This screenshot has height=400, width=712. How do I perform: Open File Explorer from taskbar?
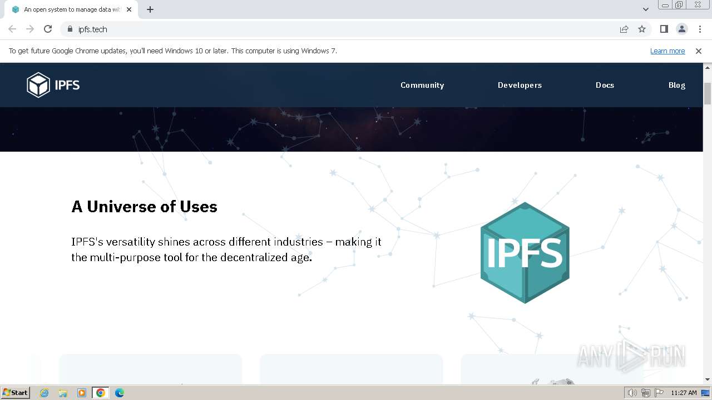click(x=63, y=393)
